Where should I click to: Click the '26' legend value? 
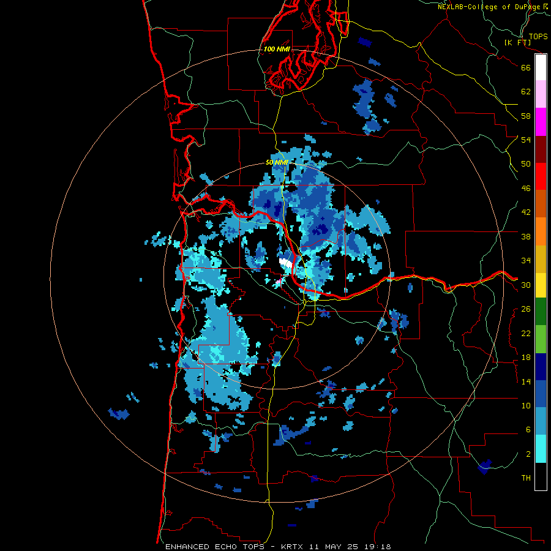[526, 309]
